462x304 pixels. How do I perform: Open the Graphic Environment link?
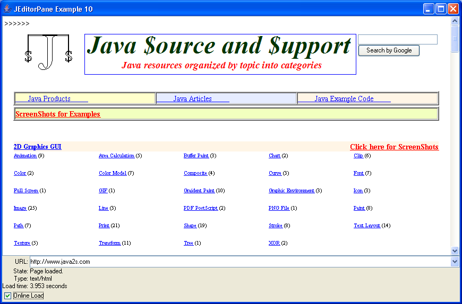click(292, 191)
